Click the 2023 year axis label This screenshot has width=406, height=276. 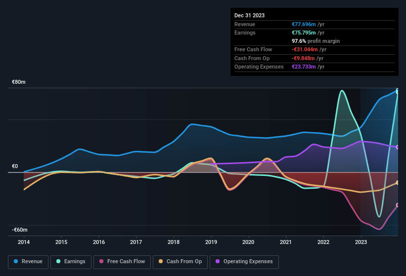361,242
